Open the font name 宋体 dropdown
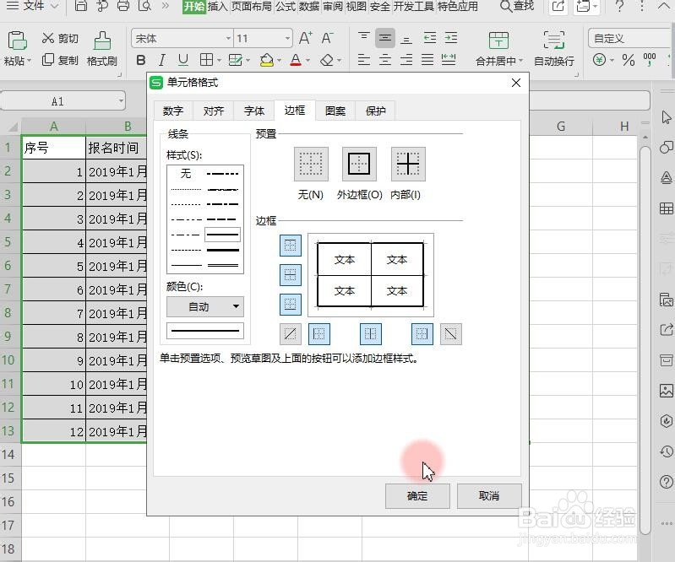The image size is (675, 562). (x=228, y=38)
